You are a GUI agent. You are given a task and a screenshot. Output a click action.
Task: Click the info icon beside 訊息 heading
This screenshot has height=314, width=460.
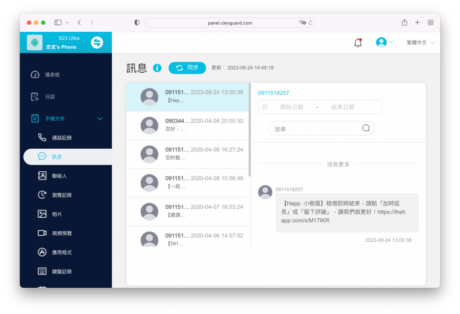(x=157, y=68)
